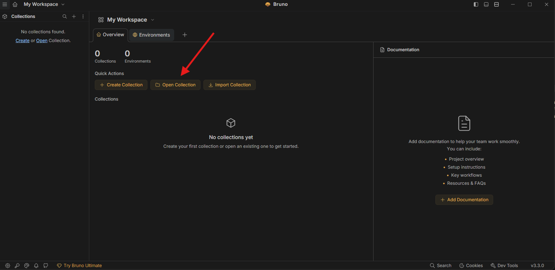Open themes via the palette icon

[27, 266]
